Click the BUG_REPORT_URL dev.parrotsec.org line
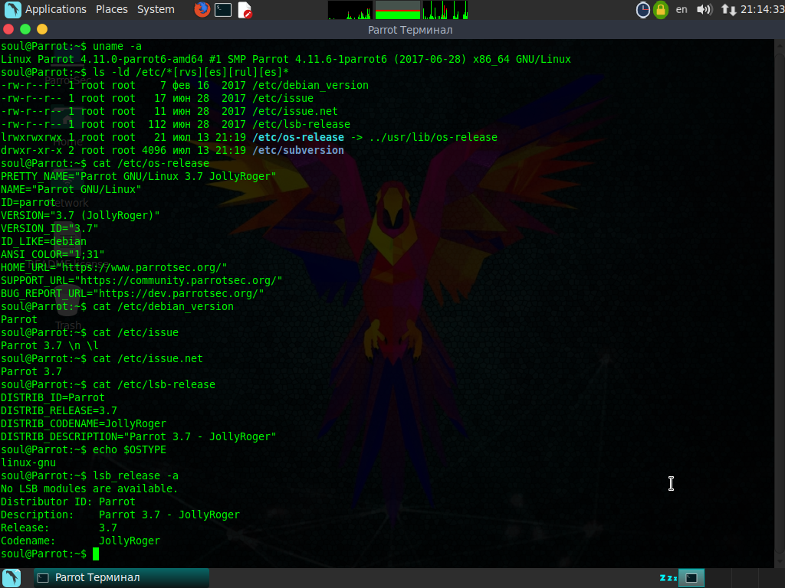The image size is (785, 588). (132, 293)
